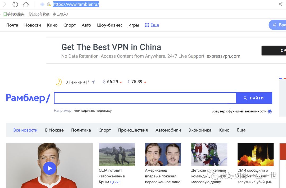
Task: Expand the Еще grid menu
Action: point(152,25)
